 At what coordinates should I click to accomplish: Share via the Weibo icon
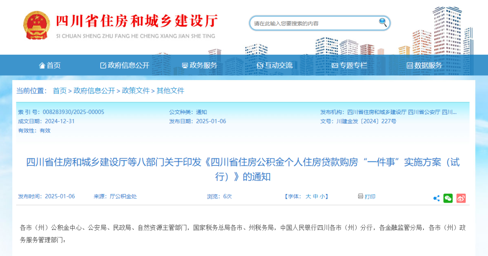click(x=461, y=198)
